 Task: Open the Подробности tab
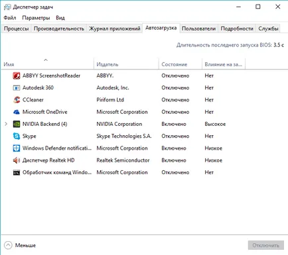click(x=237, y=28)
